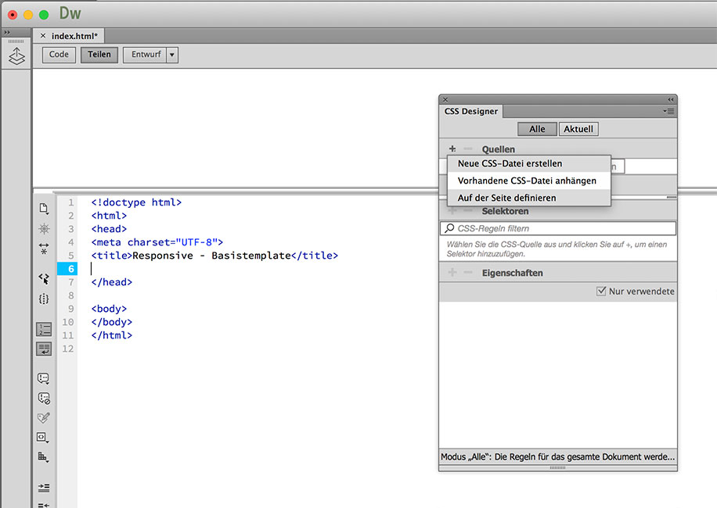Apply comment using speech bubble icon

(x=44, y=378)
